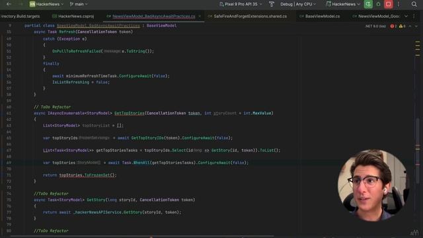Image resolution: width=423 pixels, height=238 pixels.
Task: Click the getTopStoriesTasks variable declaration
Action: 116,150
